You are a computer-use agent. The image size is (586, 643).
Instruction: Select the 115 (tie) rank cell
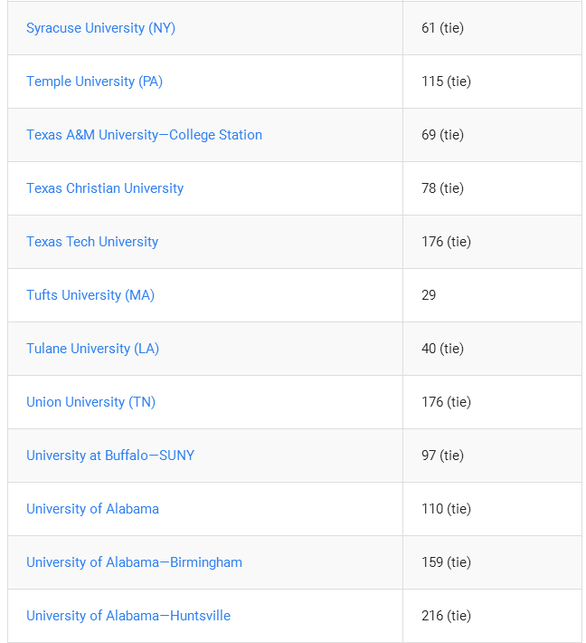[x=492, y=82]
